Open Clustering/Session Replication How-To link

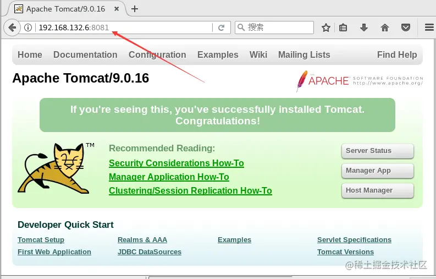[190, 191]
